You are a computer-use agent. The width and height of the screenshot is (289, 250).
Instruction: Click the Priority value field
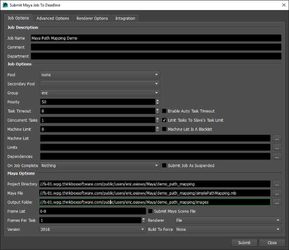tap(98, 102)
